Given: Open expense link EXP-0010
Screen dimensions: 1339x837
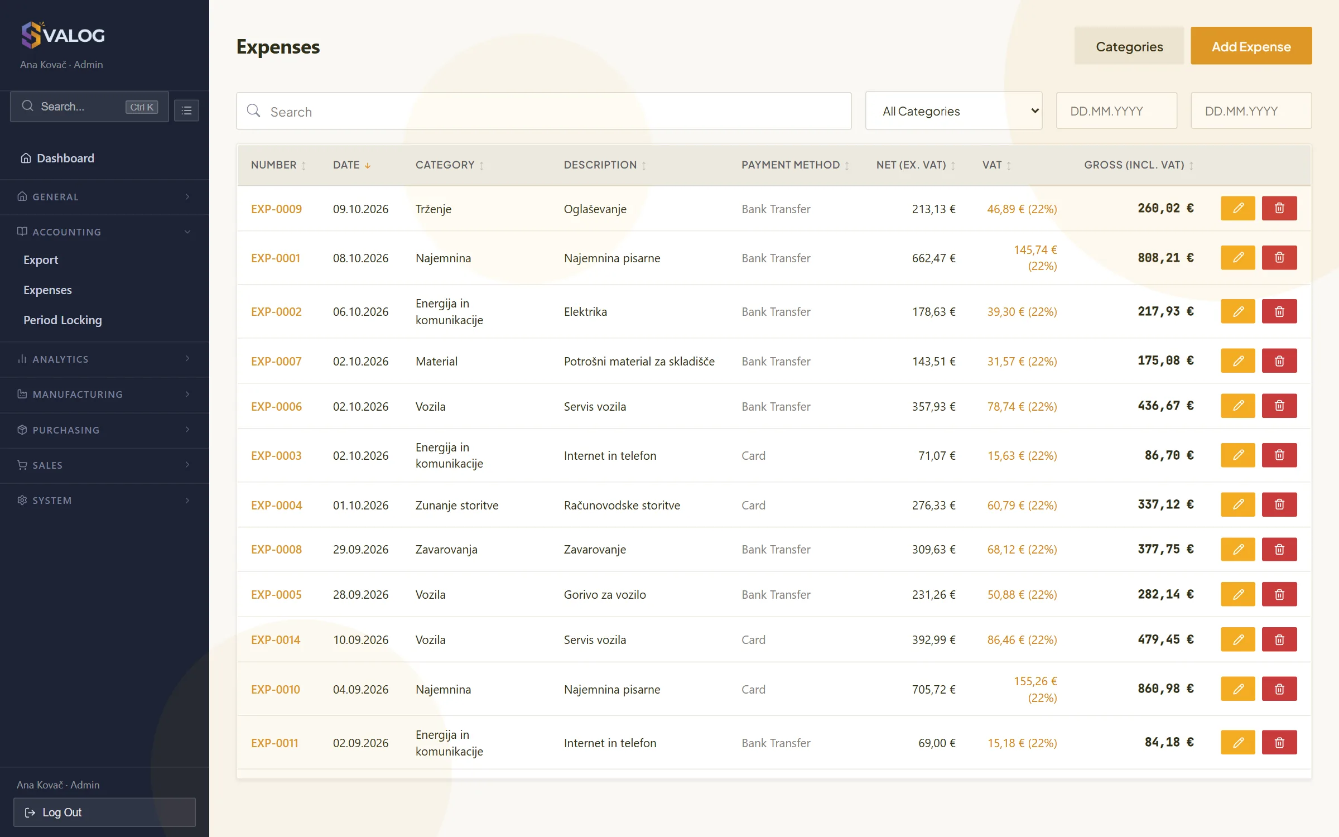Looking at the screenshot, I should click(x=275, y=690).
